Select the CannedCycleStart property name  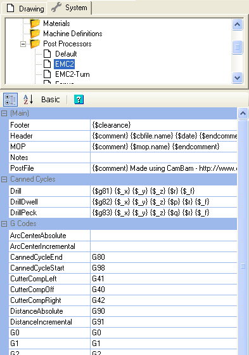pos(49,268)
